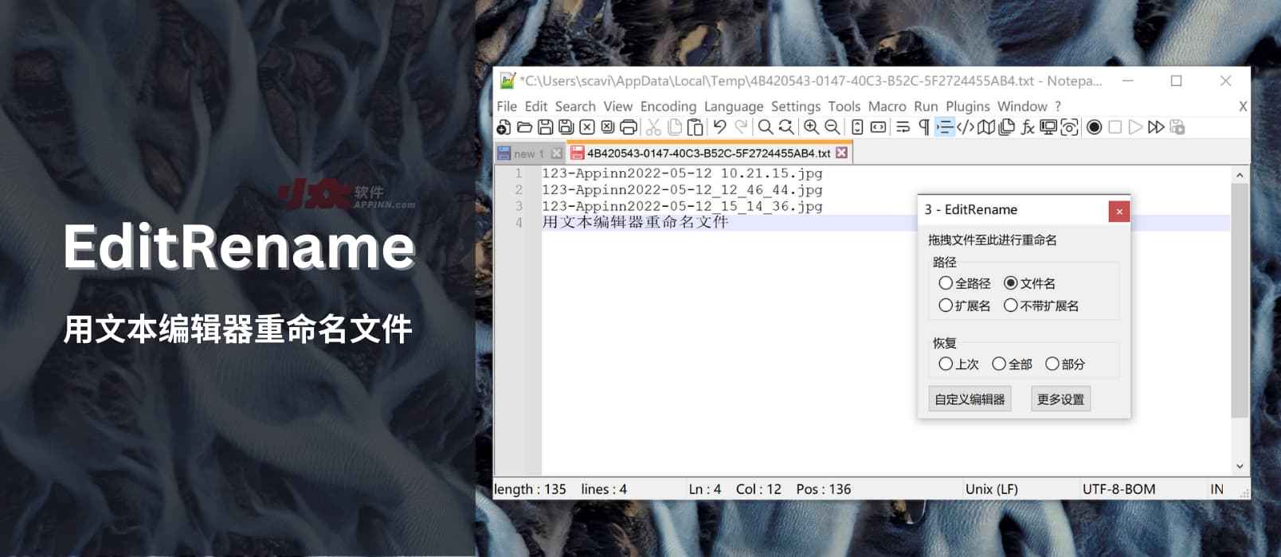The image size is (1281, 557).
Task: Click the Zoom In toolbar icon
Action: (811, 127)
